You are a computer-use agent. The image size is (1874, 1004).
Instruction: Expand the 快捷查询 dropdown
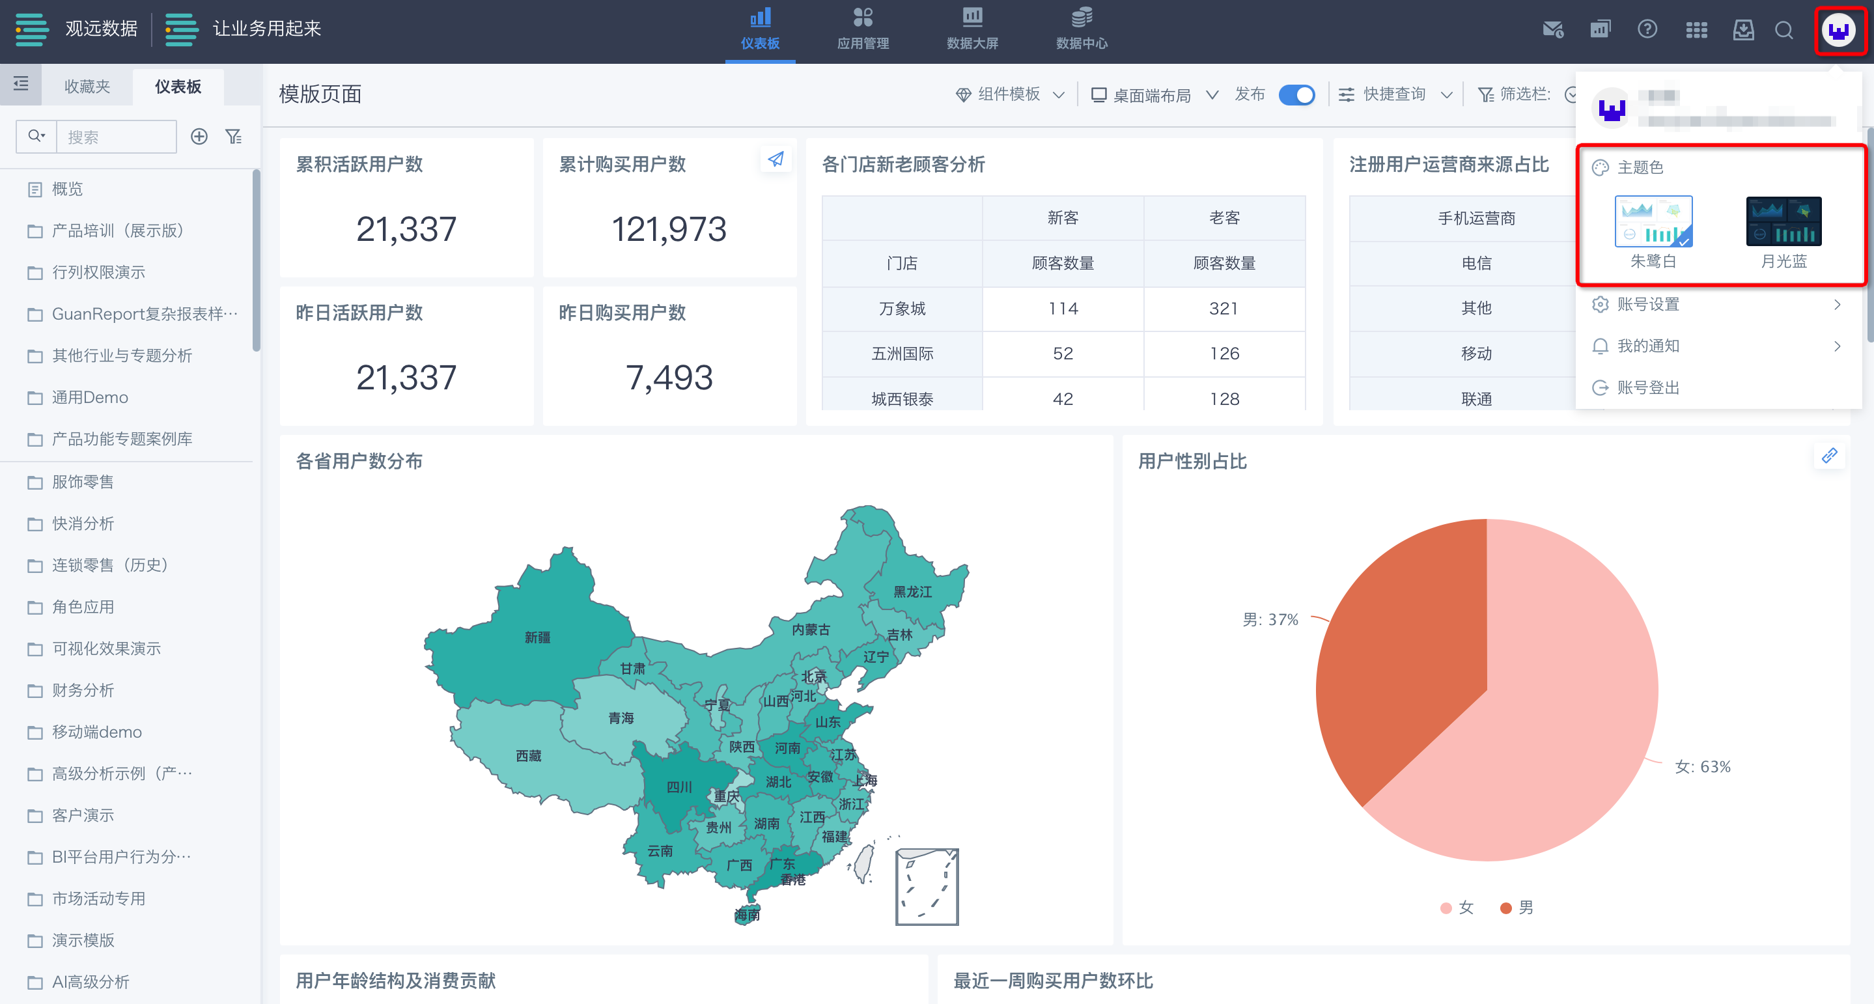tap(1395, 94)
